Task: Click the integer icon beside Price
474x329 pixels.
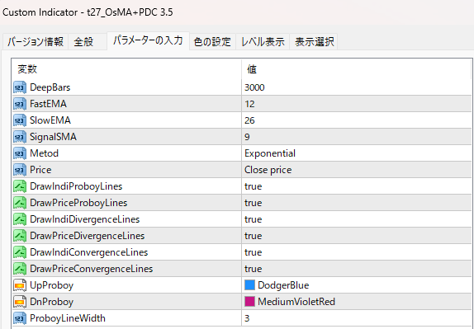Action: click(x=20, y=170)
